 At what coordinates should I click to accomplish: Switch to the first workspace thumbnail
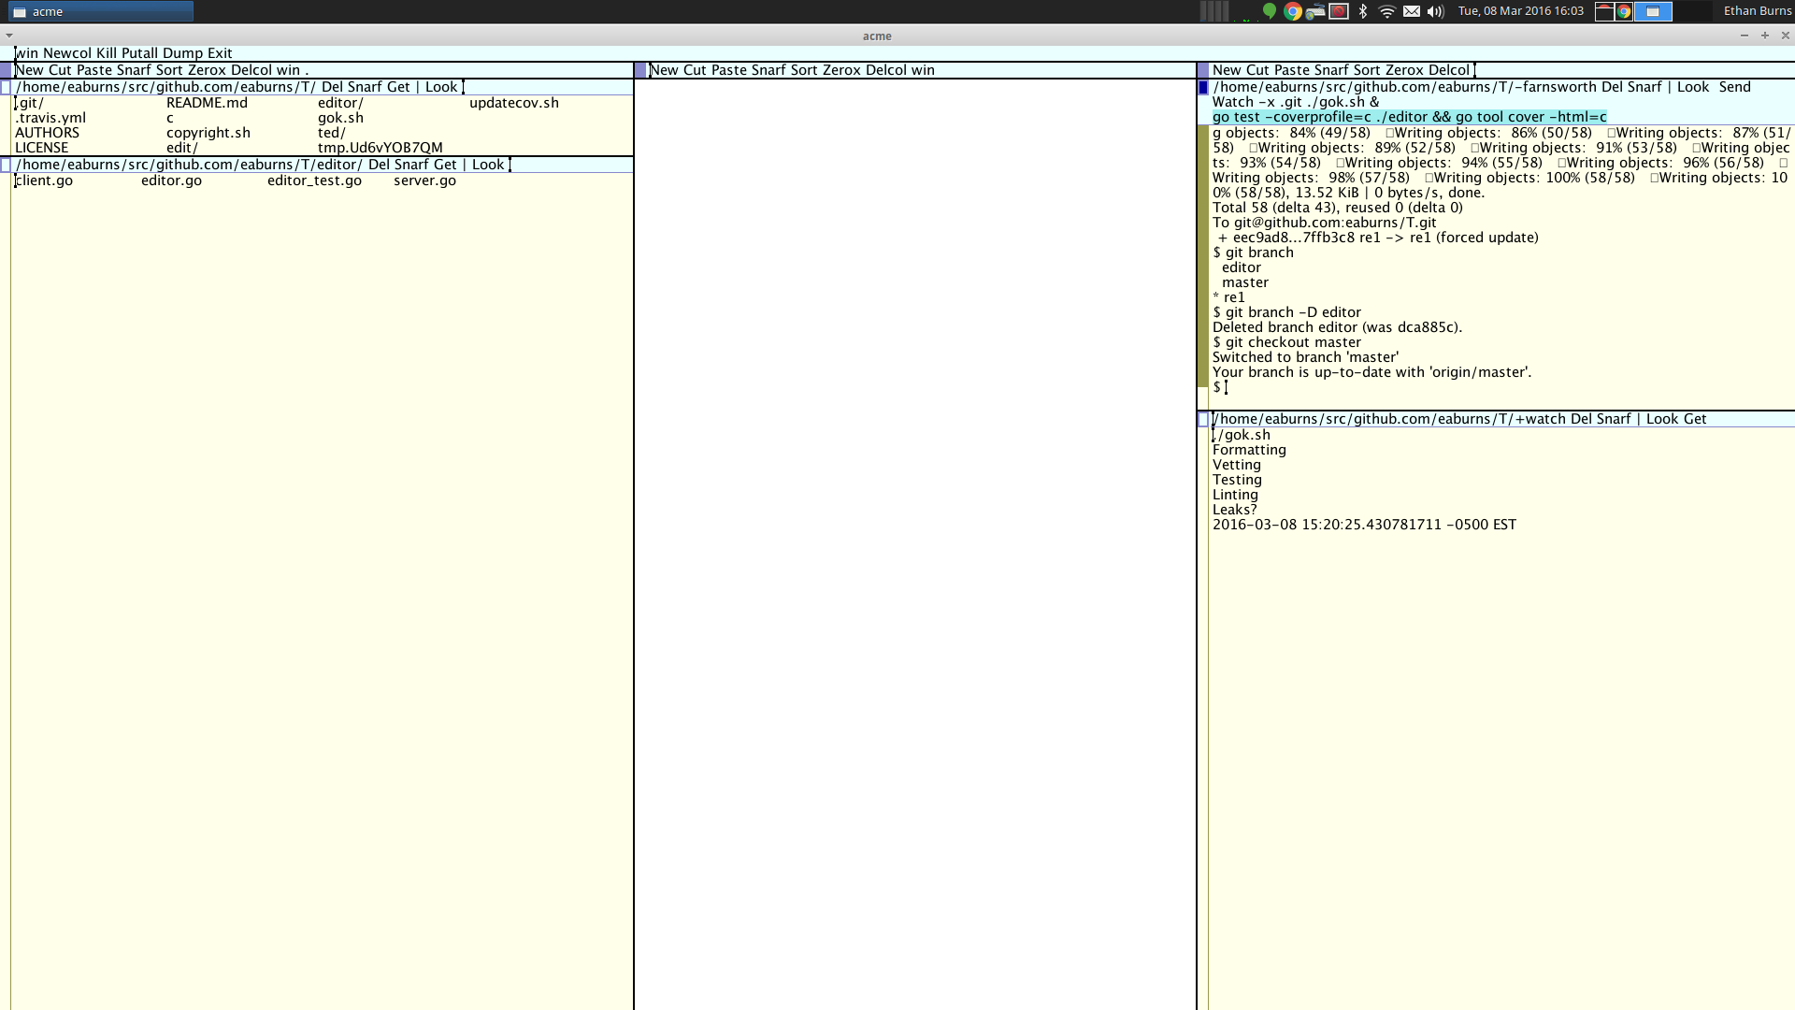[1604, 11]
